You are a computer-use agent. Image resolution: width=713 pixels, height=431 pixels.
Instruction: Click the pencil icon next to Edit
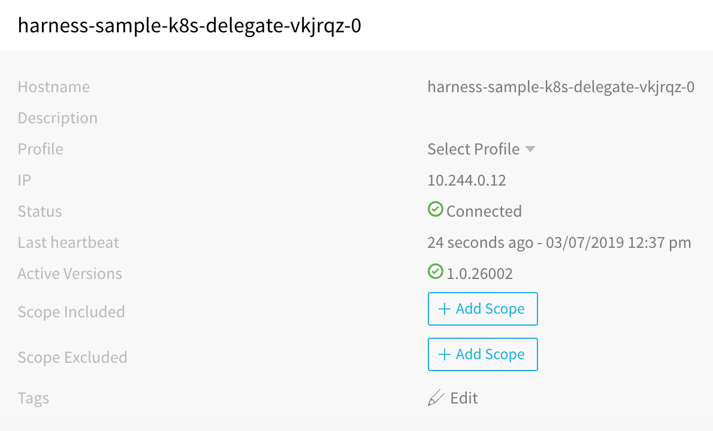tap(436, 398)
